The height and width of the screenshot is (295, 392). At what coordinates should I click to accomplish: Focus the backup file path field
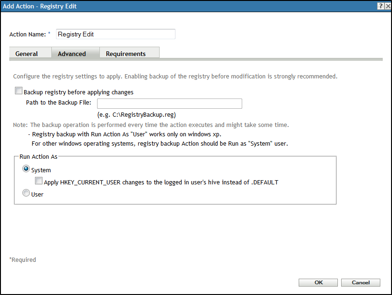(x=169, y=103)
